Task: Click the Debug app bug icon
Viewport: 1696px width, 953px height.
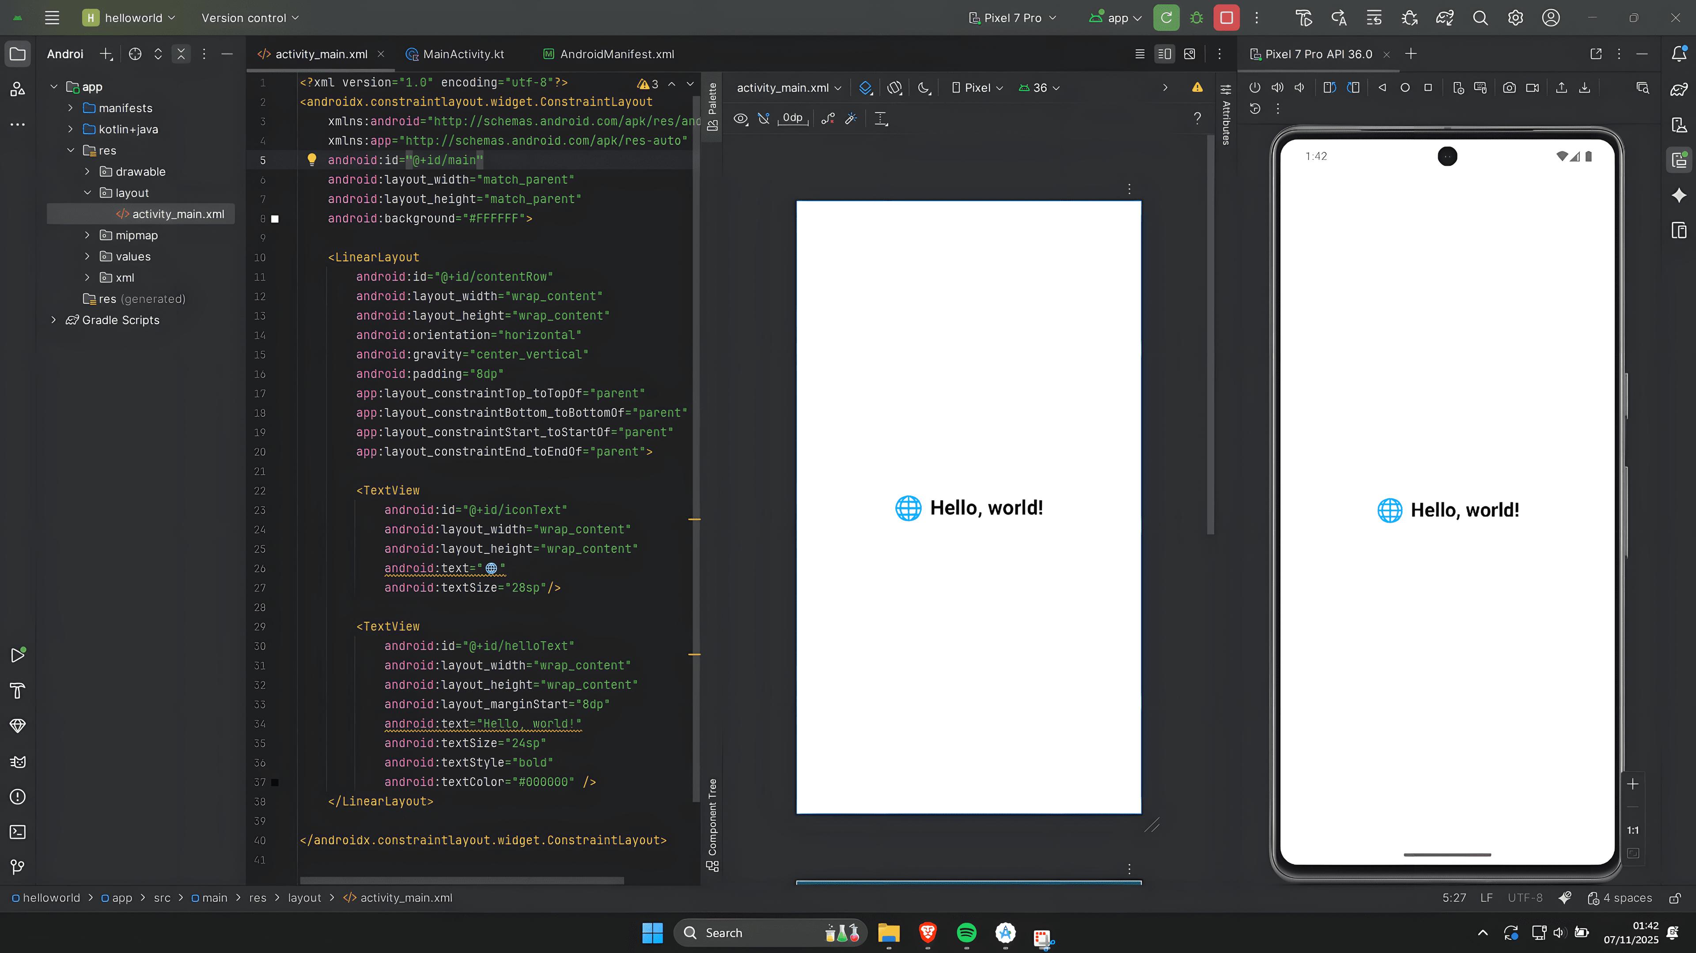Action: click(1196, 18)
